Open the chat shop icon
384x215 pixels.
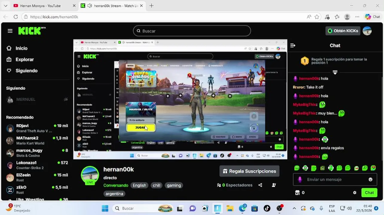coord(297,193)
